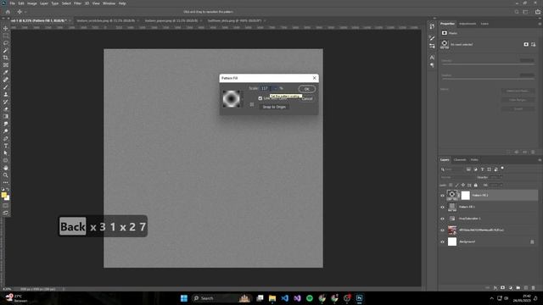Click OK in Pattern Fill dialog

pyautogui.click(x=307, y=89)
